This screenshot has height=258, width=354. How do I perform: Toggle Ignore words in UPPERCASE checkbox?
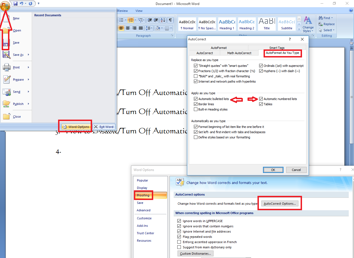click(x=179, y=221)
